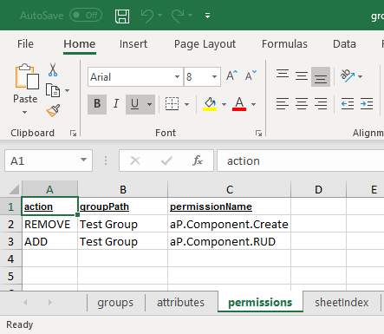Open fill color palette dropdown
The width and height of the screenshot is (384, 334).
pos(224,104)
